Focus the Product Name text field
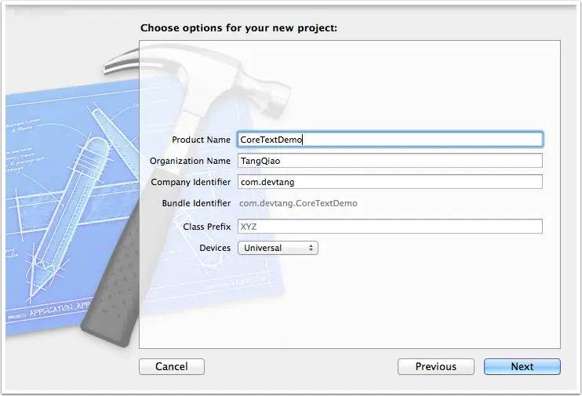This screenshot has height=396, width=582. tap(390, 140)
